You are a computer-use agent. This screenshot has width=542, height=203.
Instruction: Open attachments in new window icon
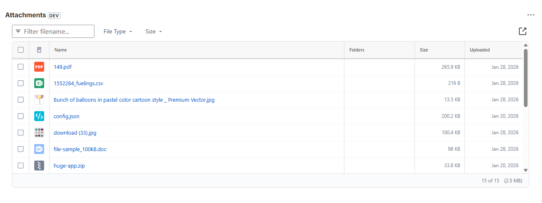point(523,31)
